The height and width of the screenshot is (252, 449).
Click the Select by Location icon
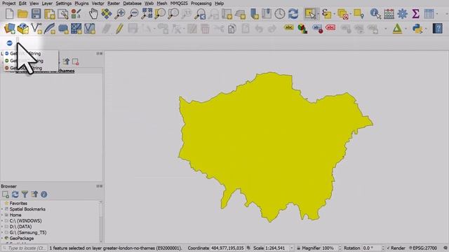tap(358, 14)
